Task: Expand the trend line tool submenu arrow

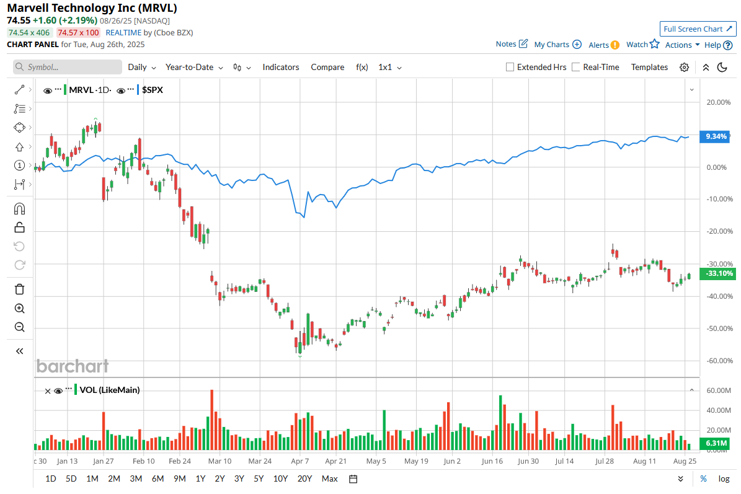Action: [30, 90]
